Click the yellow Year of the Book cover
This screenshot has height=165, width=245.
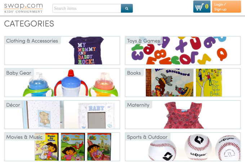click(x=209, y=82)
